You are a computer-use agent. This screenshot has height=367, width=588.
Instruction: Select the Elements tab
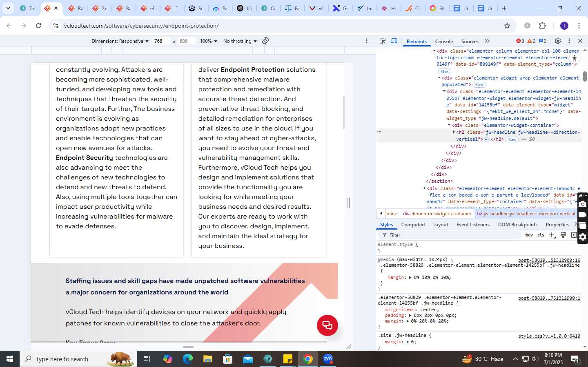416,42
